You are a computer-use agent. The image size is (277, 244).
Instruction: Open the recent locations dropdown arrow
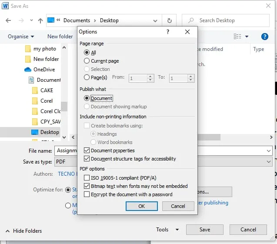pos(31,20)
